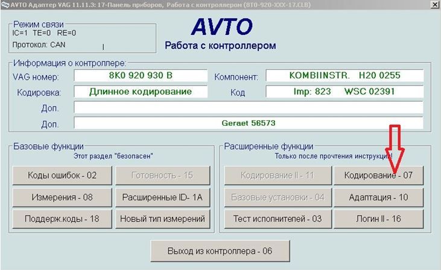441x270 pixels.
Task: Open Логин II - 16
Action: point(378,219)
